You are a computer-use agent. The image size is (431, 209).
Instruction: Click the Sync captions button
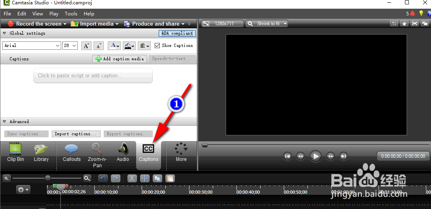coord(26,134)
